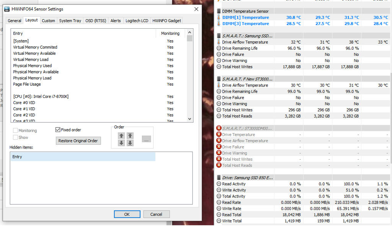Click the Entry header in the Hidden items list
392x243 pixels.
tap(83, 157)
